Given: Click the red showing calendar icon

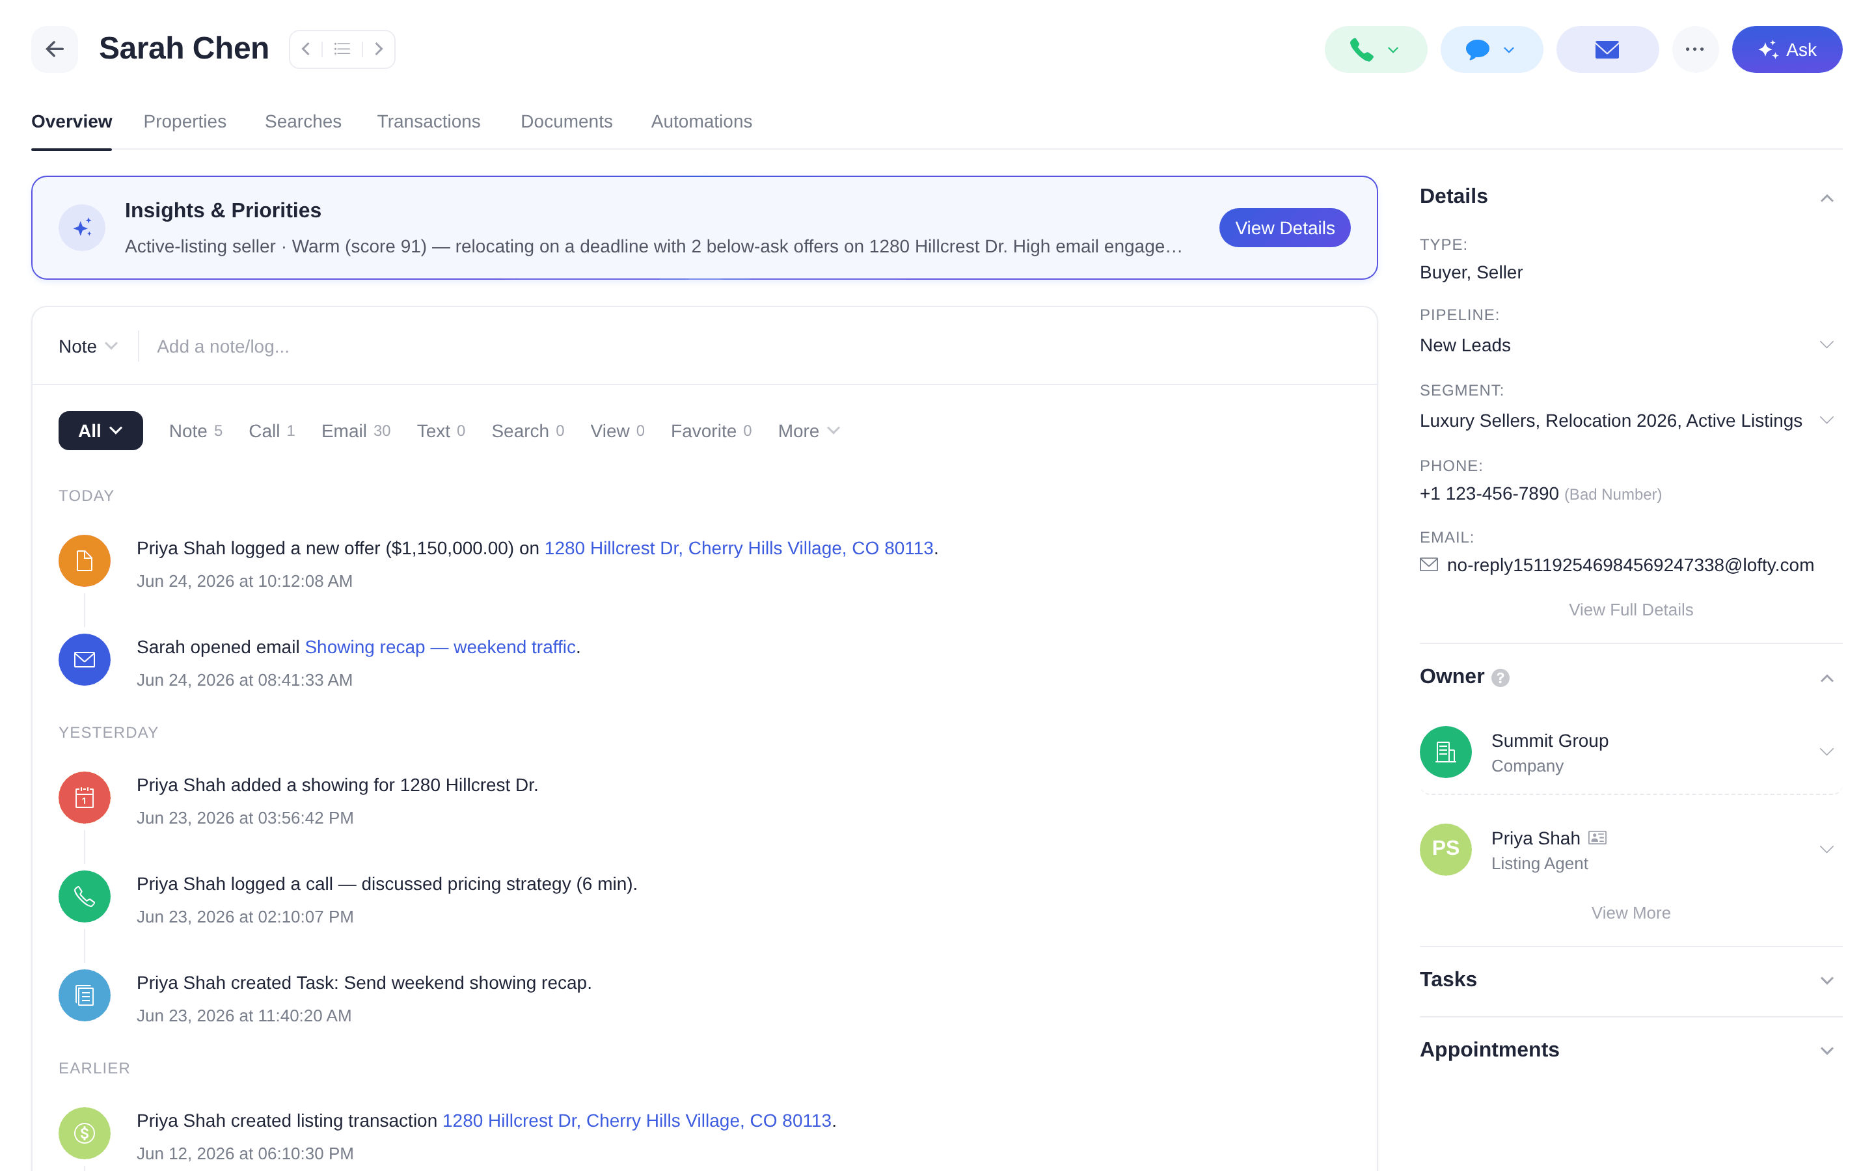Looking at the screenshot, I should (x=85, y=798).
